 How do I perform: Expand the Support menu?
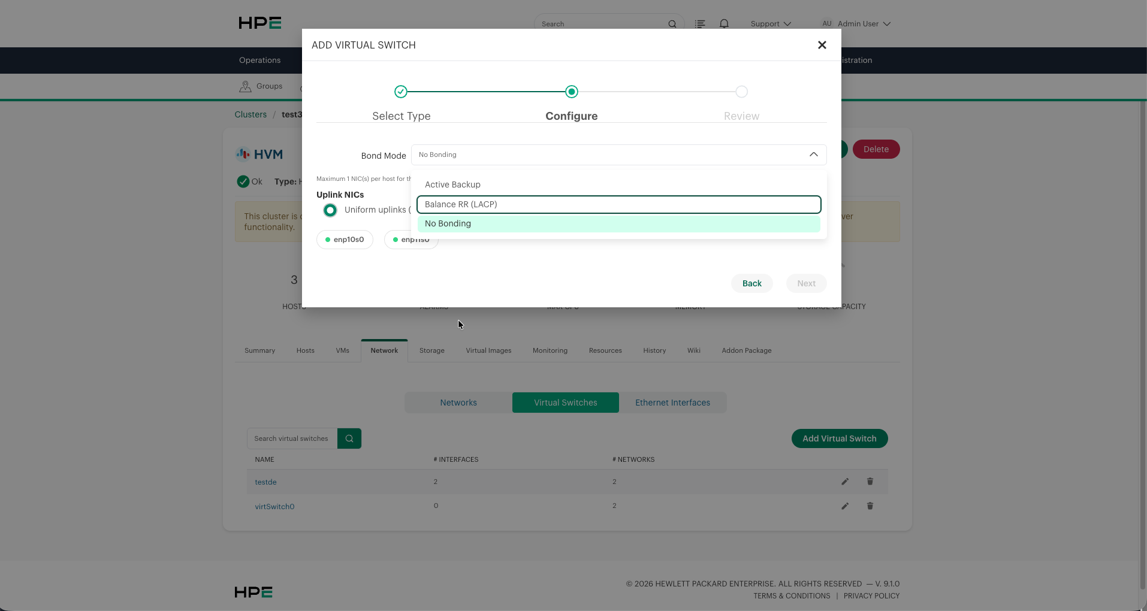pyautogui.click(x=771, y=24)
